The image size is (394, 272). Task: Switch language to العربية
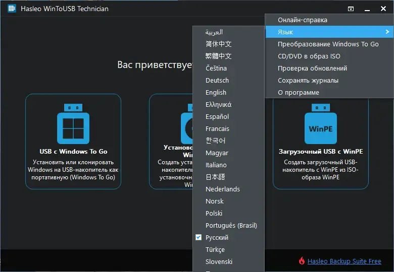click(228, 32)
